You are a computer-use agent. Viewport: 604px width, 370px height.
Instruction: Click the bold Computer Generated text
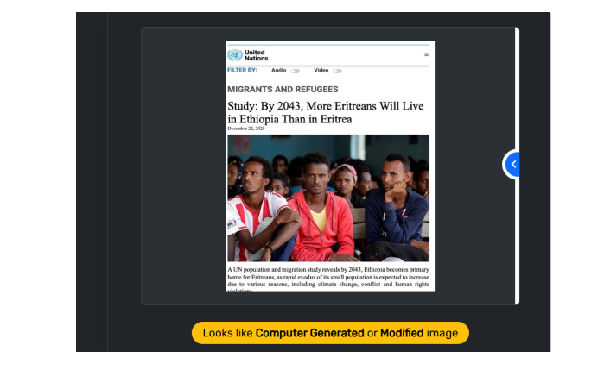(309, 333)
